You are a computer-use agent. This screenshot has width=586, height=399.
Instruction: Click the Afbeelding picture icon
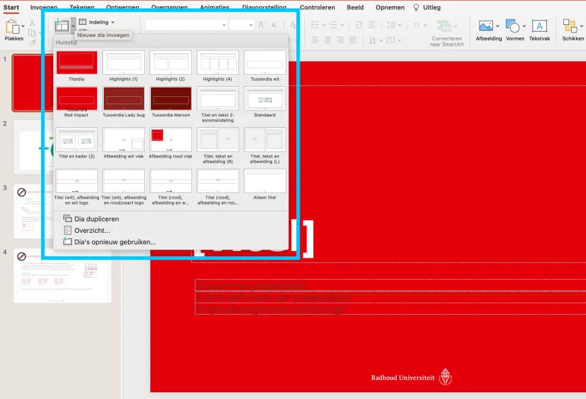click(486, 26)
